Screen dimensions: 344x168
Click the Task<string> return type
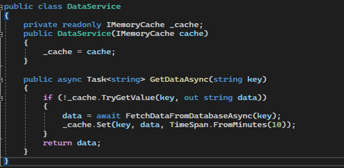(116, 79)
